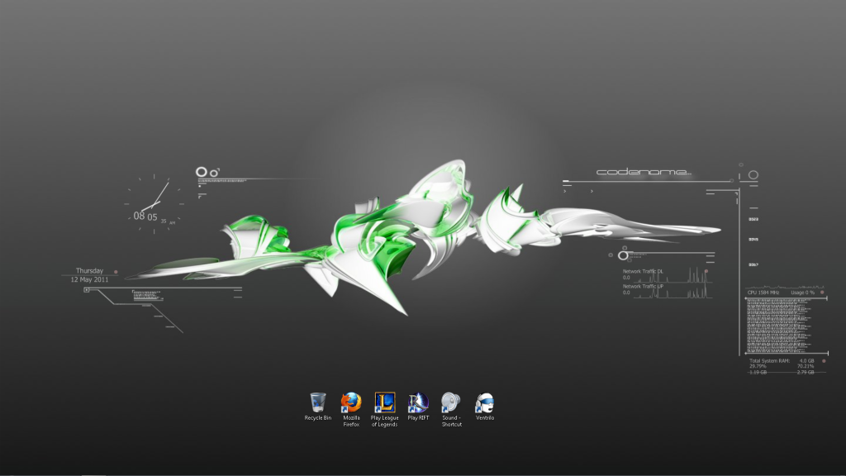Click the digital time 08 05 readout
Image resolution: width=846 pixels, height=476 pixels.
point(145,217)
